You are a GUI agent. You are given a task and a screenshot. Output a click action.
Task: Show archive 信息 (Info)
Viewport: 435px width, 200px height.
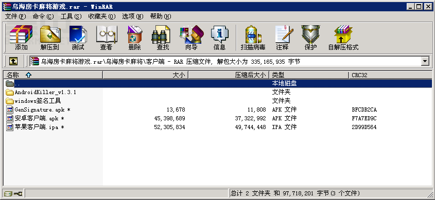(219, 38)
